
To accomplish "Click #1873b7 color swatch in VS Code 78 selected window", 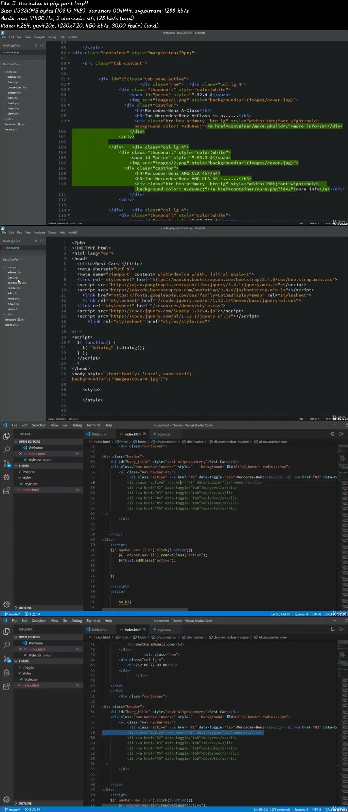I will pyautogui.click(x=228, y=717).
